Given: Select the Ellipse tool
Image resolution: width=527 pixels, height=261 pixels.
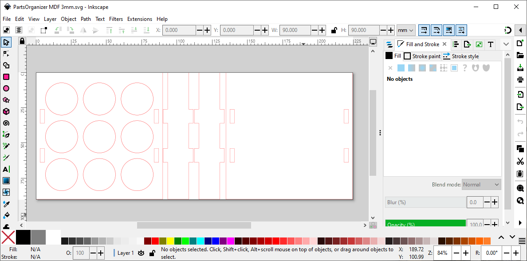Looking at the screenshot, I should click(x=6, y=88).
